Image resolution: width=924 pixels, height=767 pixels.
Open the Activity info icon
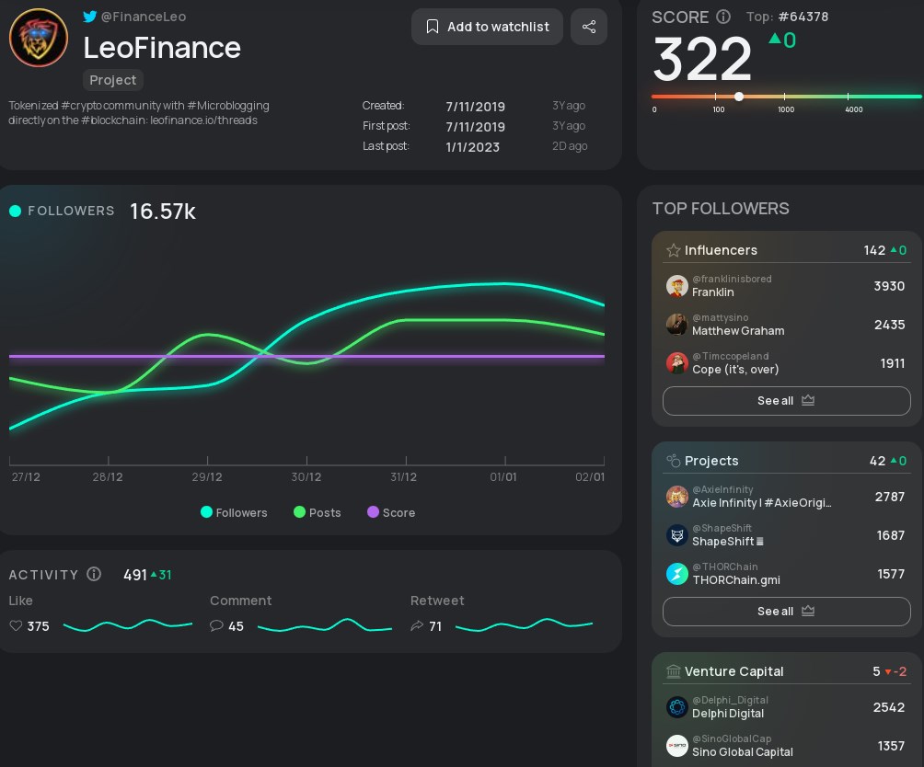pyautogui.click(x=94, y=574)
